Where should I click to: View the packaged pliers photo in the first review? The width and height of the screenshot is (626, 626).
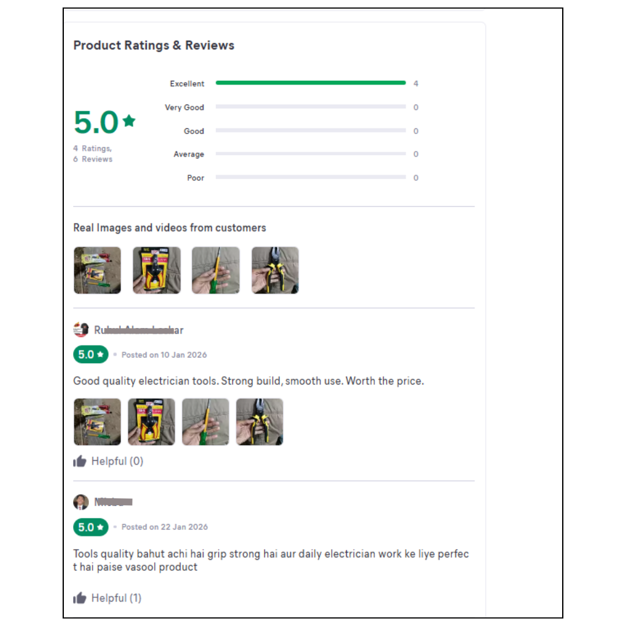pos(151,422)
